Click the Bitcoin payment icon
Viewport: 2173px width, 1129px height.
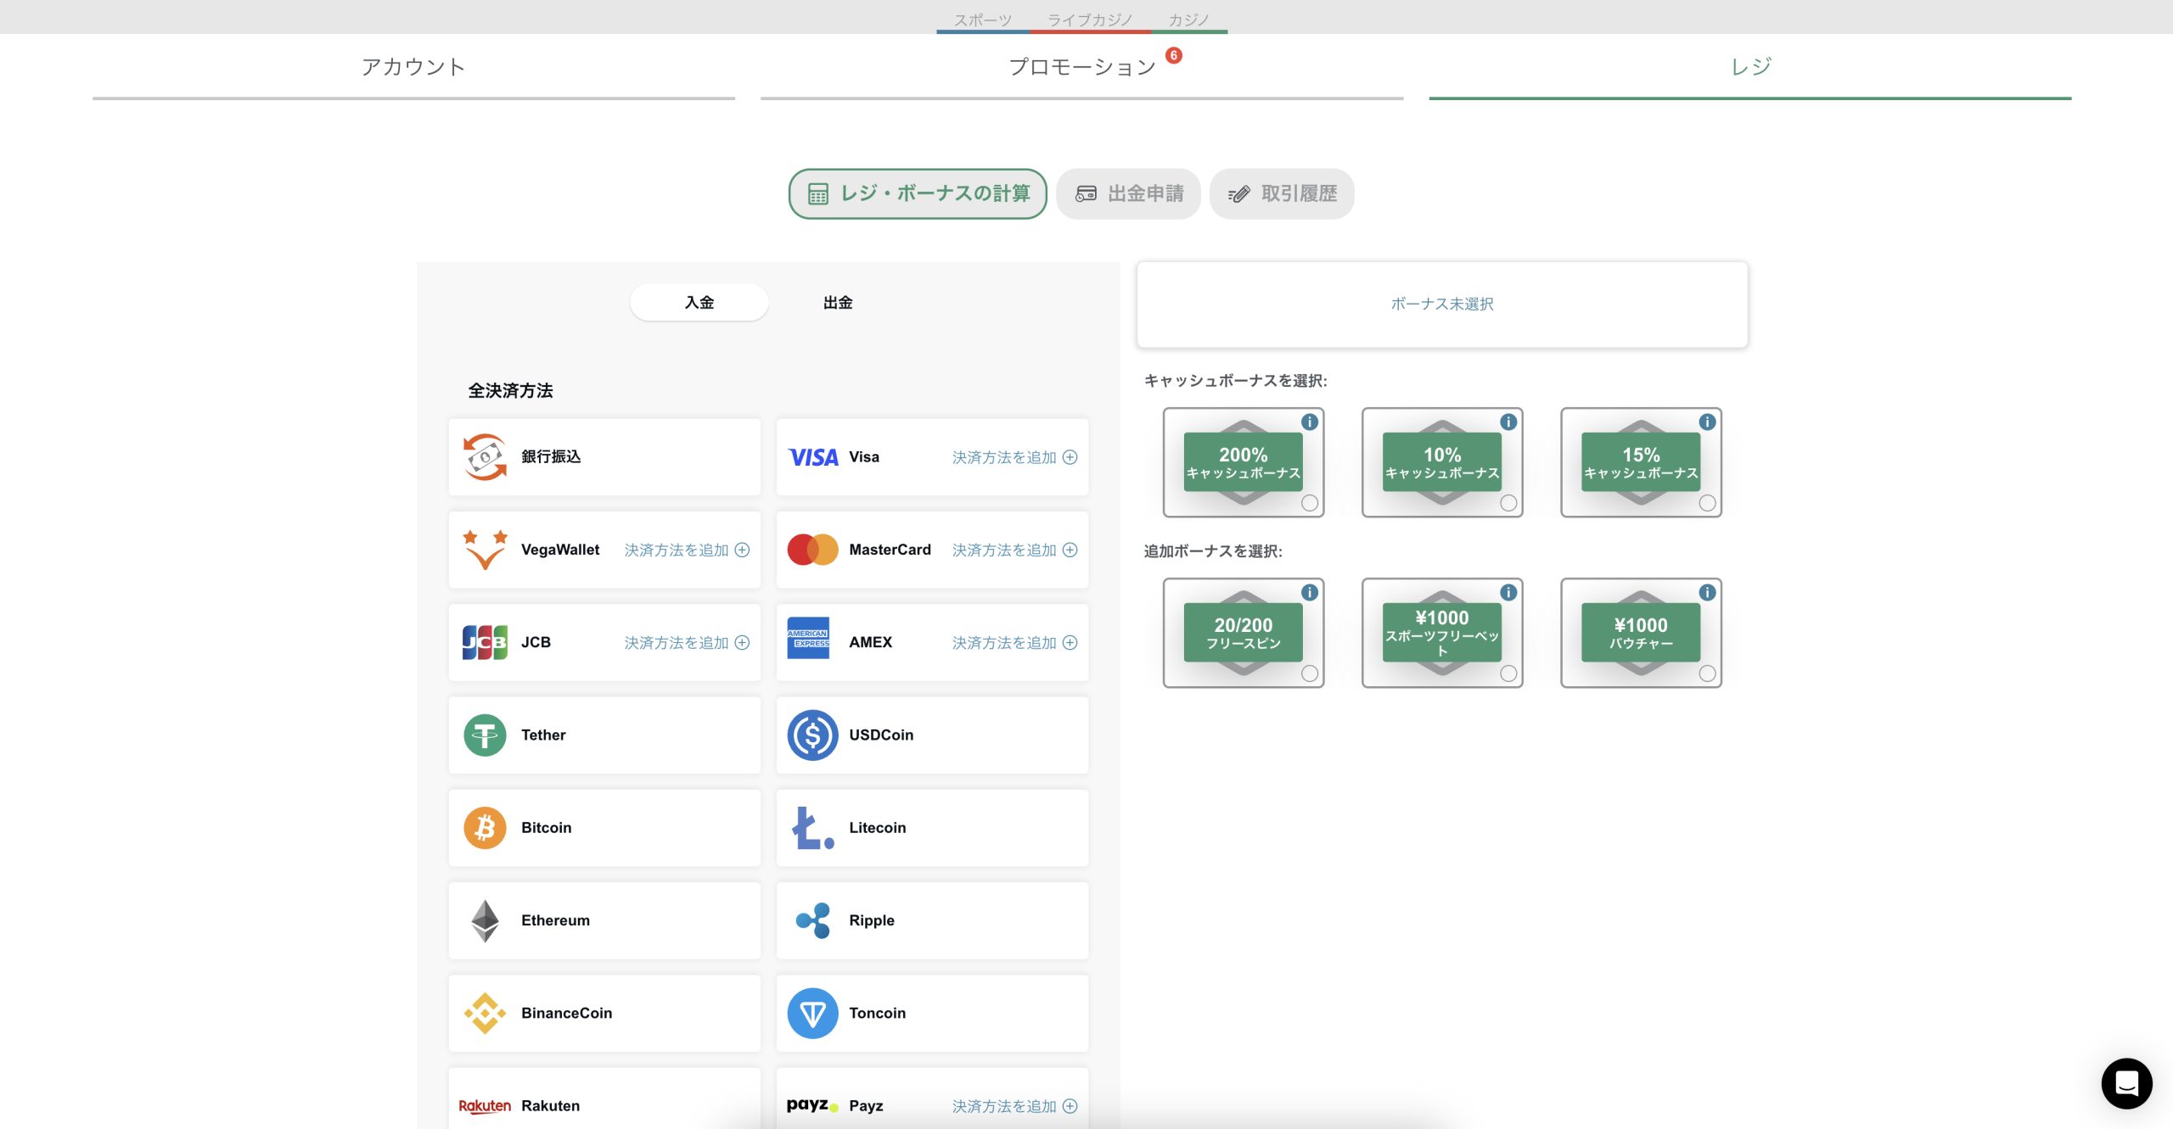point(485,827)
